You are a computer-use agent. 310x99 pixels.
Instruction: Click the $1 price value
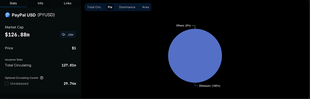(74, 48)
